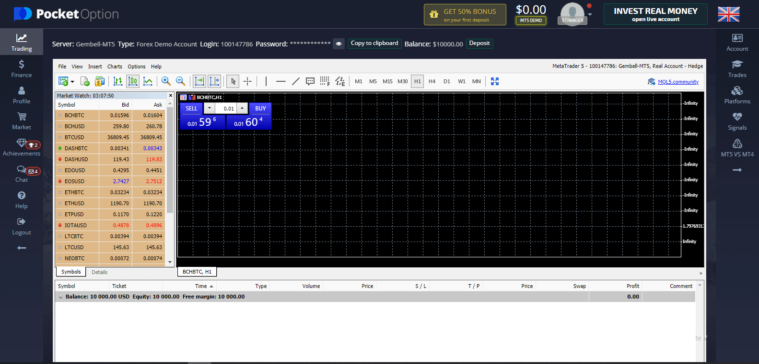Image resolution: width=759 pixels, height=364 pixels.
Task: Toggle chart auto-scroll to end
Action: tap(199, 81)
